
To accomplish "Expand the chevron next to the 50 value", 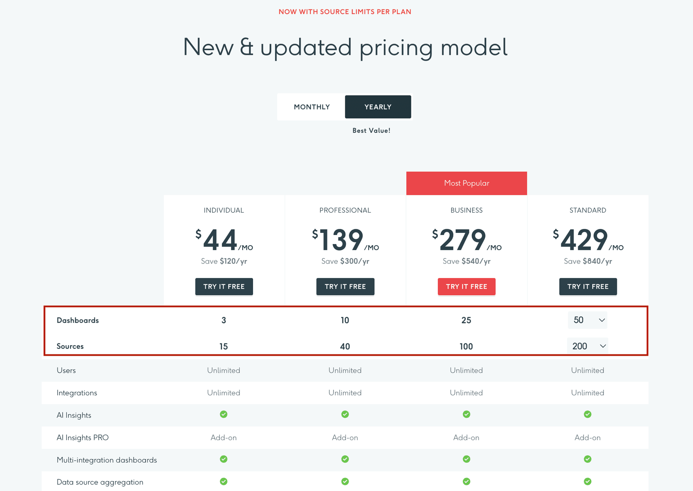I will 601,320.
